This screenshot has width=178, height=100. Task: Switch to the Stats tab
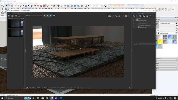pyautogui.click(x=138, y=13)
